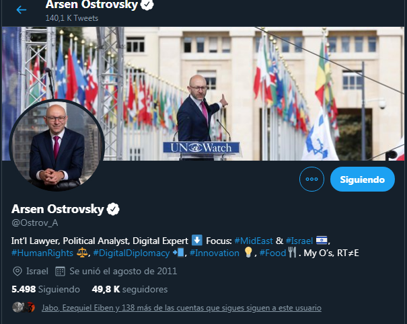Open the UN Watch banner image

coord(203,93)
